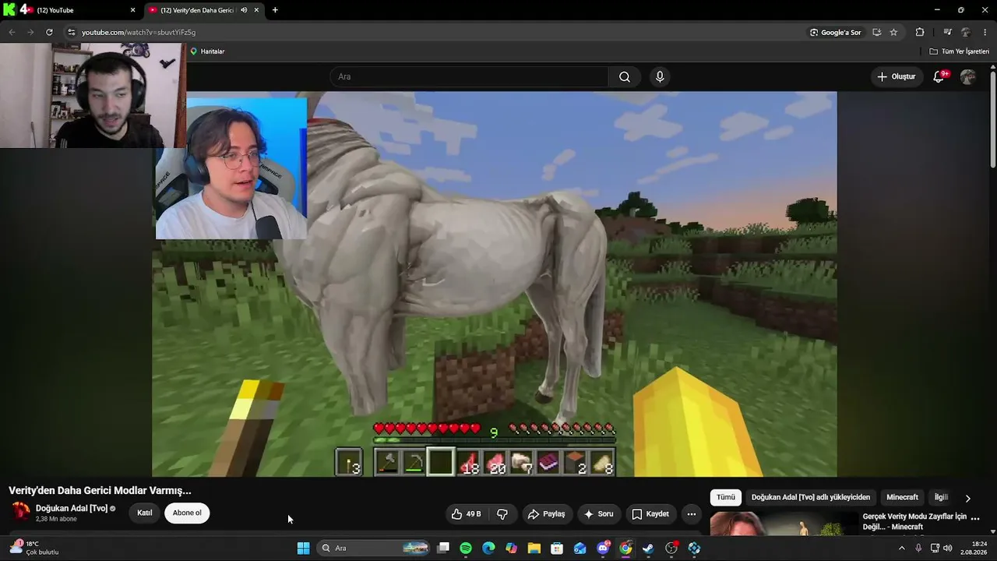The image size is (997, 561).
Task: Start voice search with the microphone icon
Action: click(x=660, y=76)
